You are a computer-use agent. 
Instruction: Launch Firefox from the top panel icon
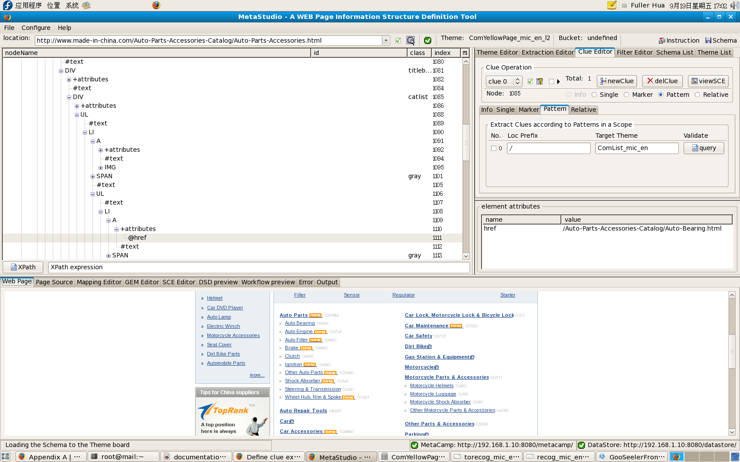click(x=156, y=5)
